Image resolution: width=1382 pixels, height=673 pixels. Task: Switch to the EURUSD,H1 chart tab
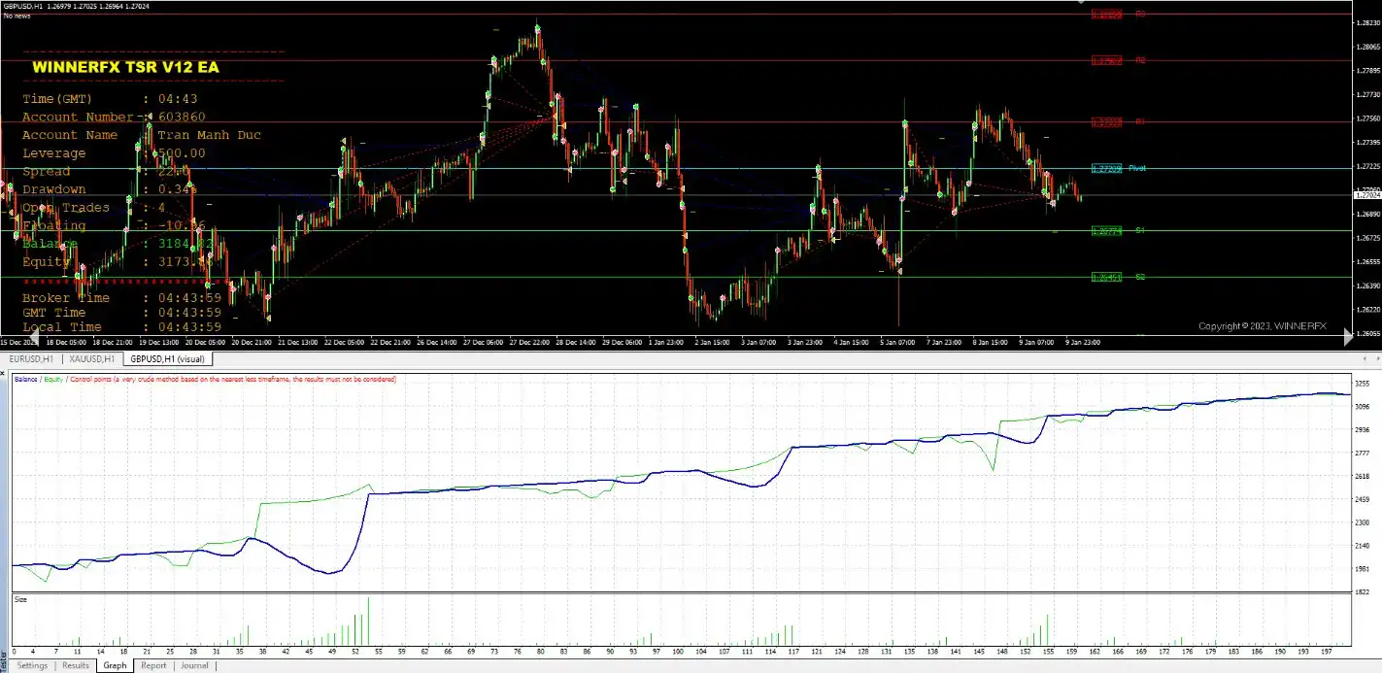point(30,359)
